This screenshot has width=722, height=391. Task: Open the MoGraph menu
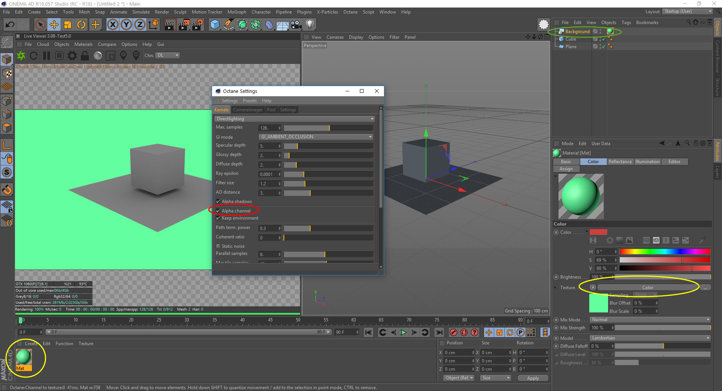click(x=237, y=12)
